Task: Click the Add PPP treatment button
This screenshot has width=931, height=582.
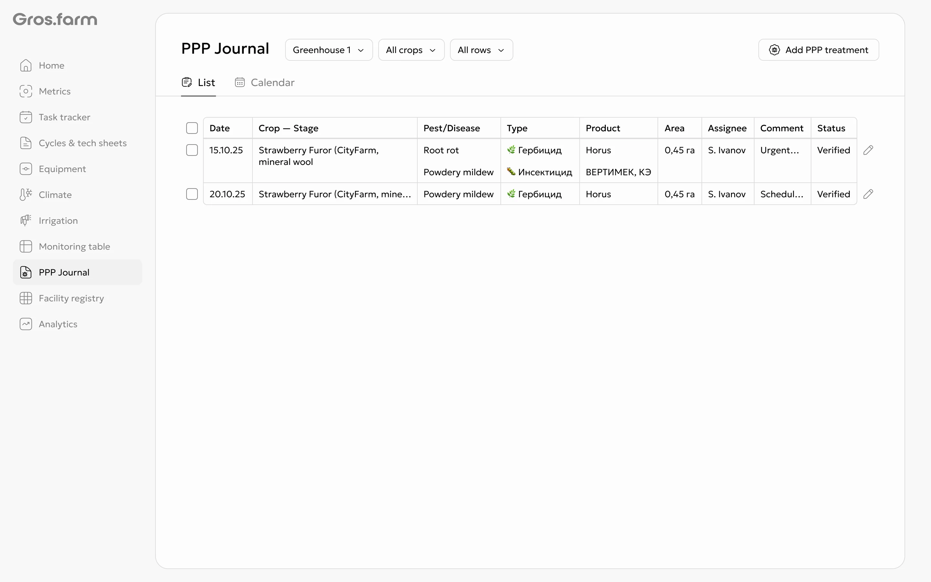Action: [x=819, y=50]
